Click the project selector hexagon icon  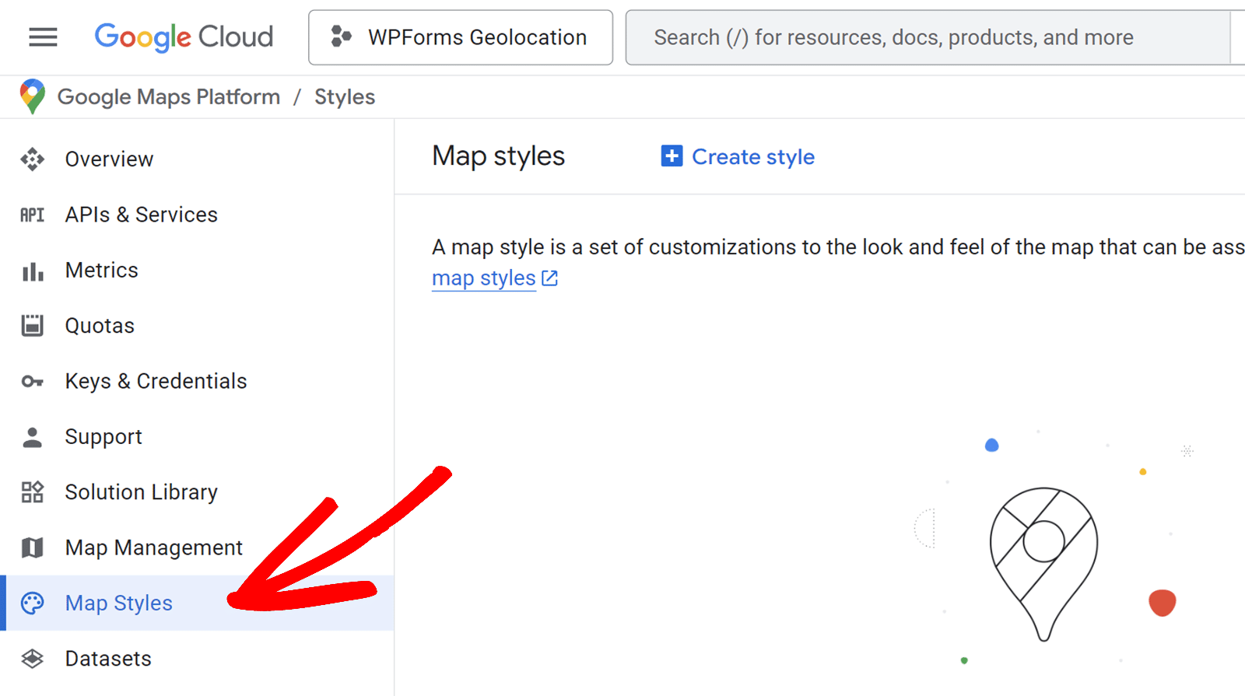(341, 37)
